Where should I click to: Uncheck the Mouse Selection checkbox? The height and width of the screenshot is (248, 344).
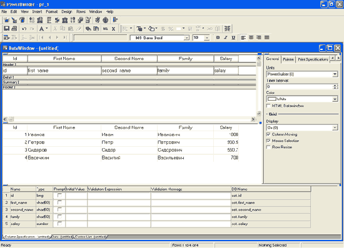point(268,141)
